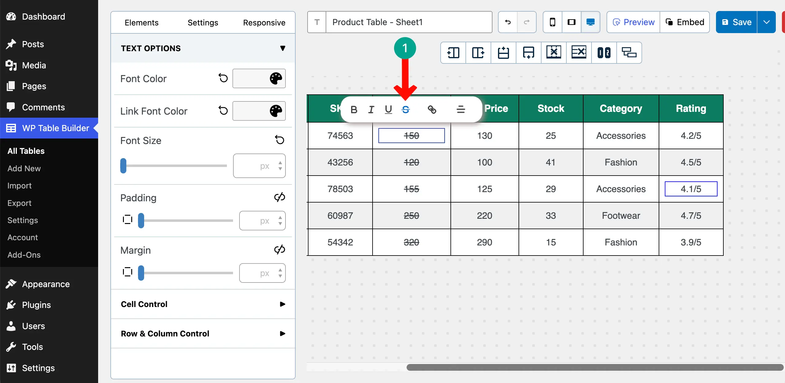Screen dimensions: 785x383
Task: Click the Embed button
Action: coord(685,22)
